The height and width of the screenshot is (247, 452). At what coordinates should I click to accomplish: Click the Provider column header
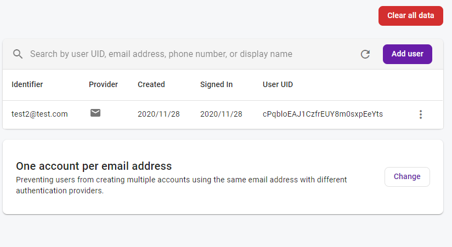(103, 84)
